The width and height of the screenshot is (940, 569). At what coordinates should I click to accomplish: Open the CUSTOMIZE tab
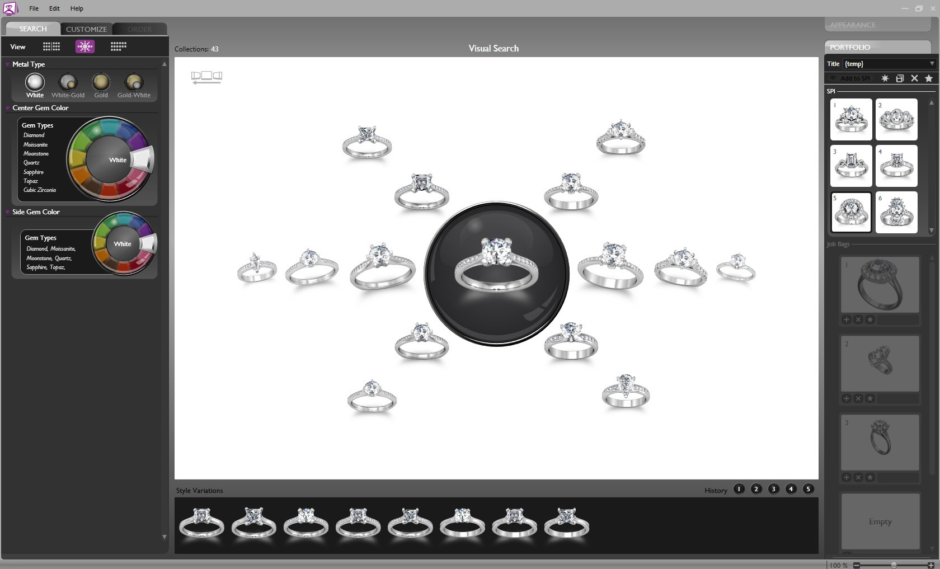(86, 29)
